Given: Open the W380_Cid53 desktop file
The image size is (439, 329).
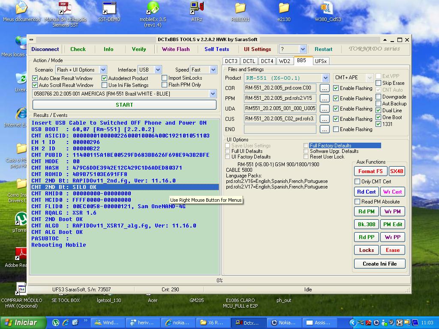Looking at the screenshot, I should 328,12.
